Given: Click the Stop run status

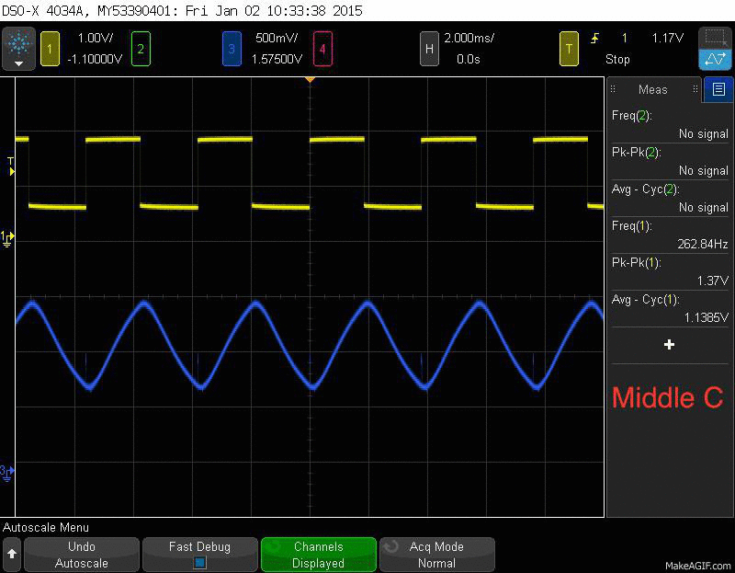Looking at the screenshot, I should point(617,59).
